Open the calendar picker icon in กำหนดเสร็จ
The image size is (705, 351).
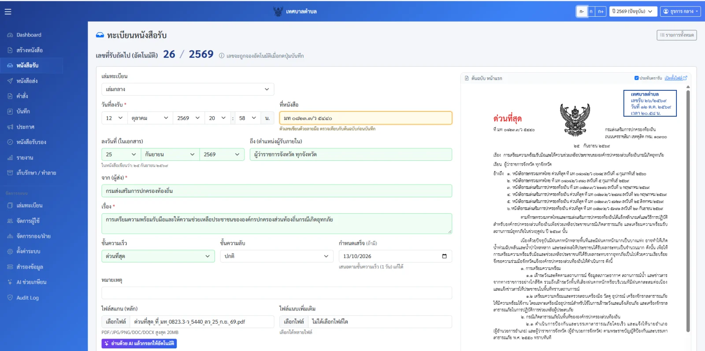pyautogui.click(x=444, y=256)
